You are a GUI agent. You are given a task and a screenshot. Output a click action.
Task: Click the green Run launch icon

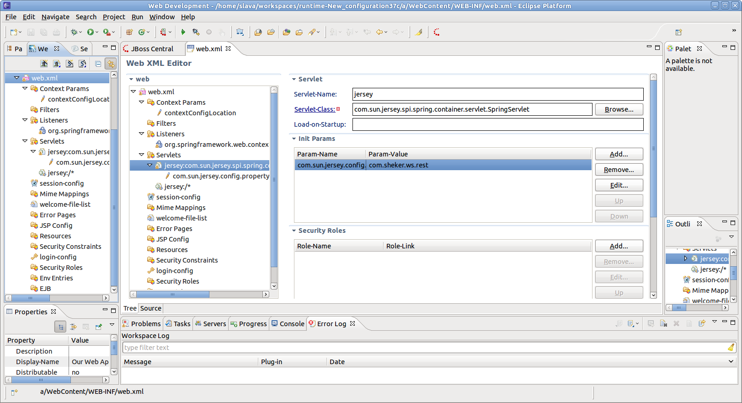(91, 32)
